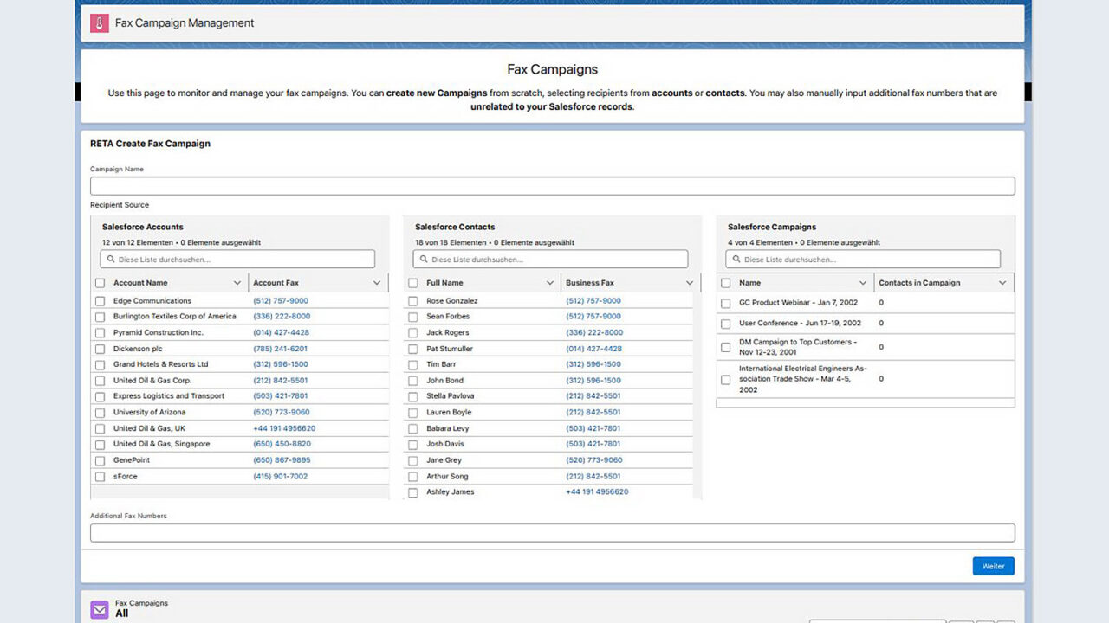Screen dimensions: 1109x623
Task: Click the Campaign Name input field
Action: click(x=552, y=185)
